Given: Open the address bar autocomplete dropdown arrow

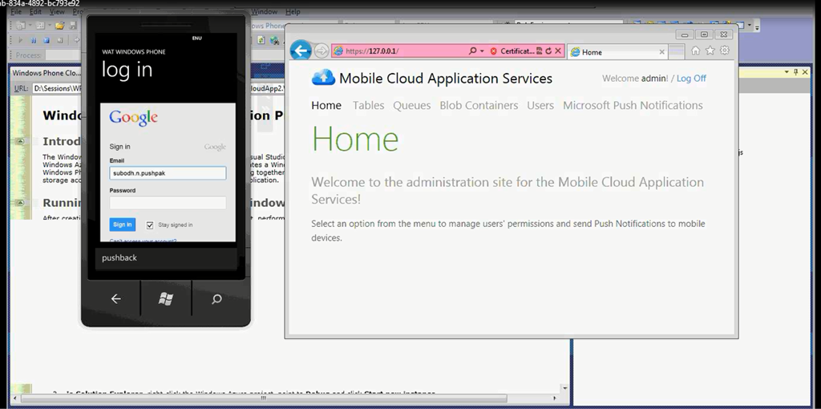Looking at the screenshot, I should coord(482,51).
